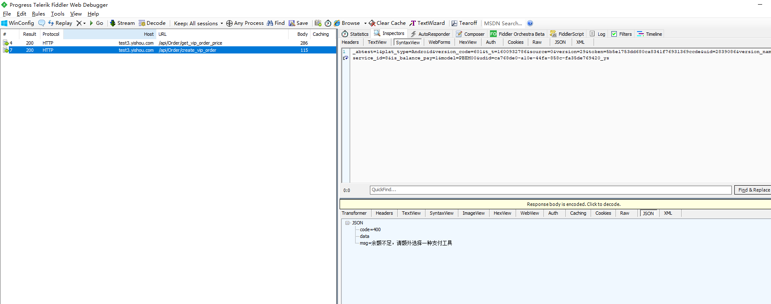Viewport: 771px width, 304px height.
Task: Select response XML inspector tab
Action: pos(668,213)
